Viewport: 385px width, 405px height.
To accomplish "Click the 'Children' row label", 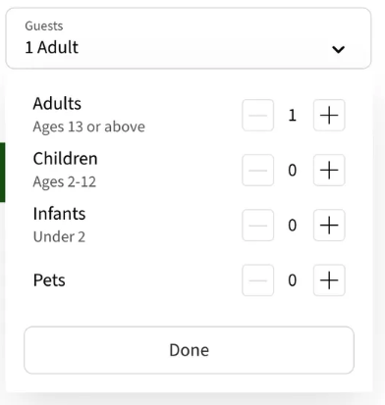I will point(65,159).
